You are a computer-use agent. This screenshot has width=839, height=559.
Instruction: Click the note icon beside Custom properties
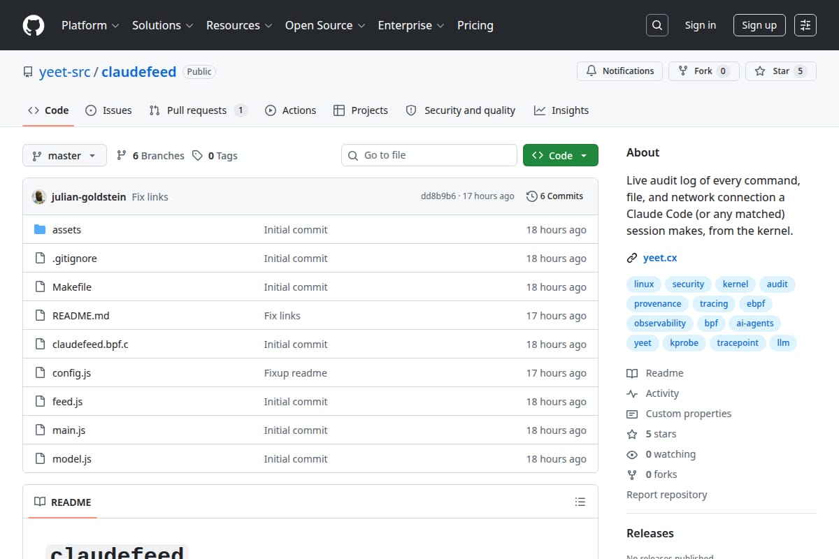[632, 414]
